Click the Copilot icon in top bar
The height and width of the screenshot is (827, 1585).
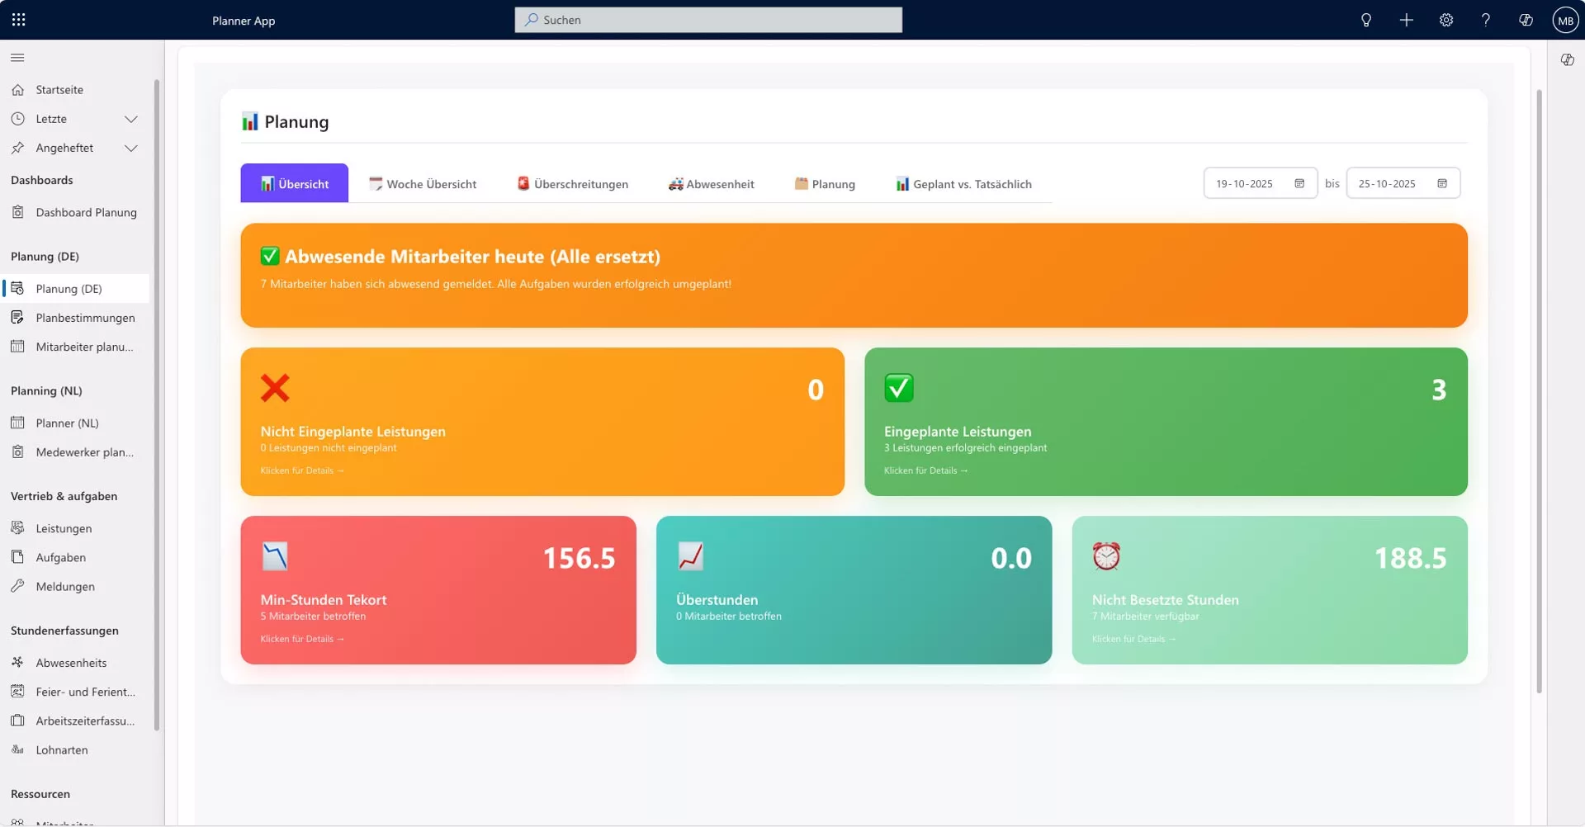1526,20
